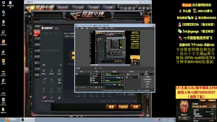
Task: Hide the 窗口采集 source
Action: point(102,76)
